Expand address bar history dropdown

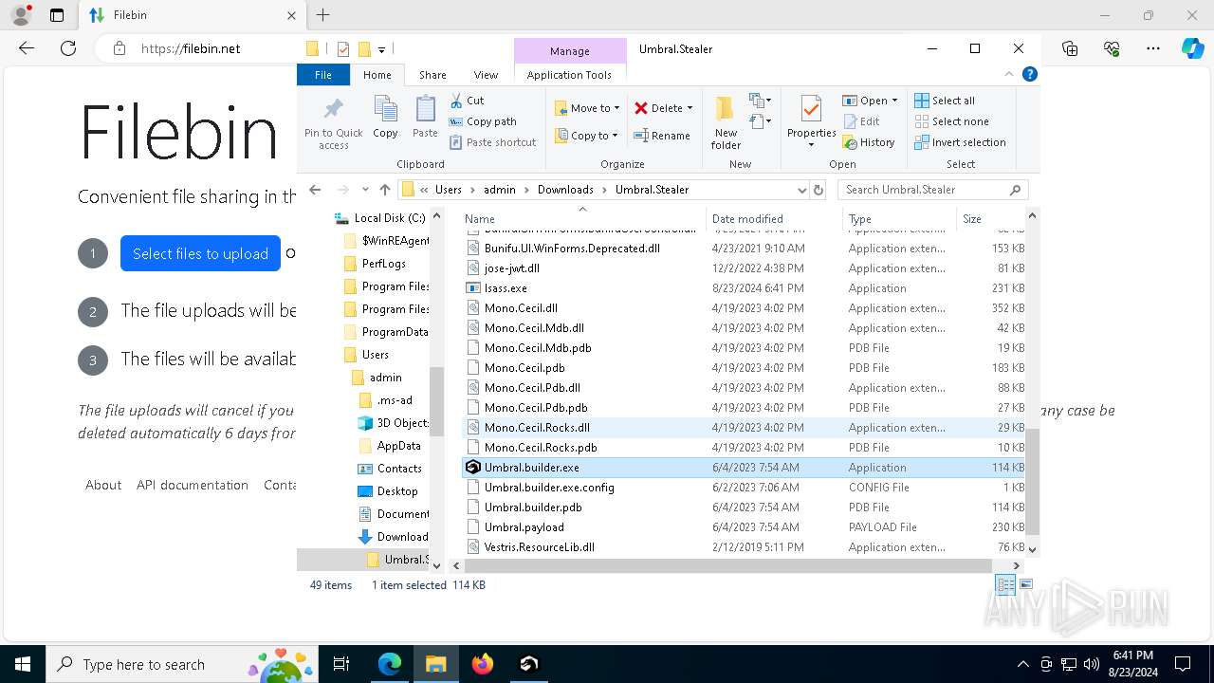click(802, 190)
